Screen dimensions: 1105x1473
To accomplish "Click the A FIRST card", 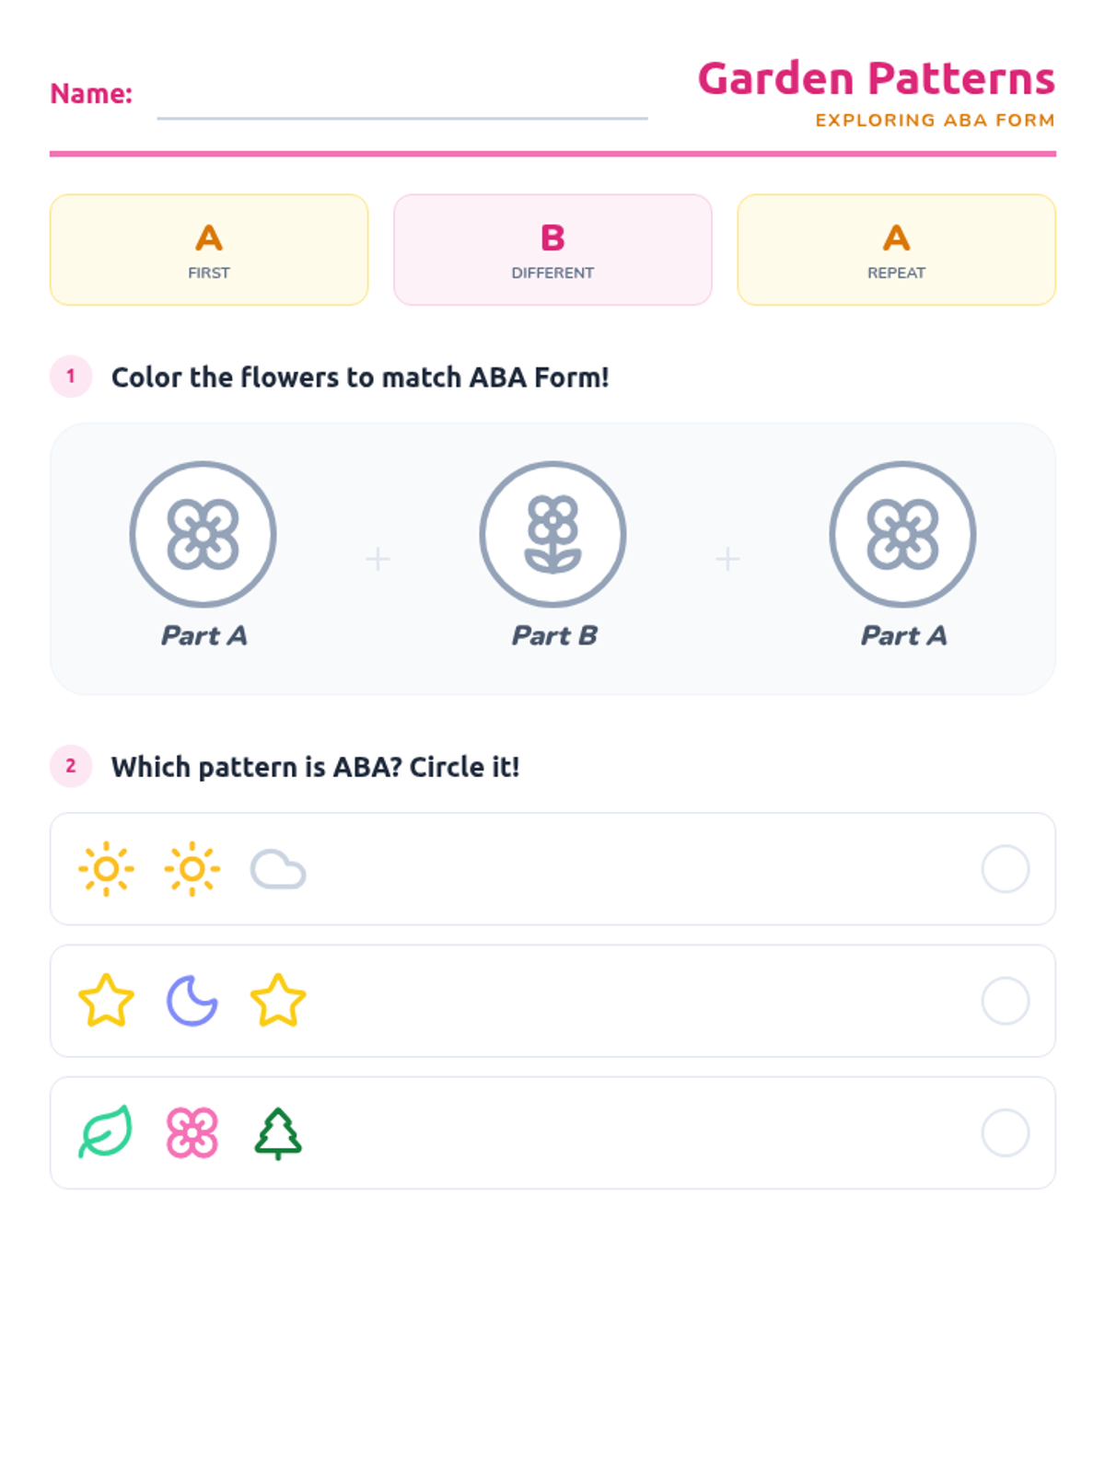I will [x=209, y=249].
